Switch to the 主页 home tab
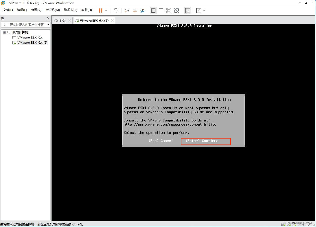 click(x=62, y=21)
